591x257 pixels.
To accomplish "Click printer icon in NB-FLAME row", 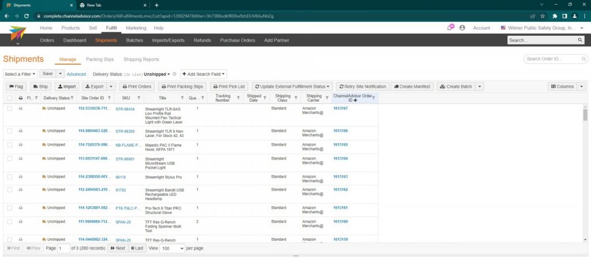I will (20, 144).
